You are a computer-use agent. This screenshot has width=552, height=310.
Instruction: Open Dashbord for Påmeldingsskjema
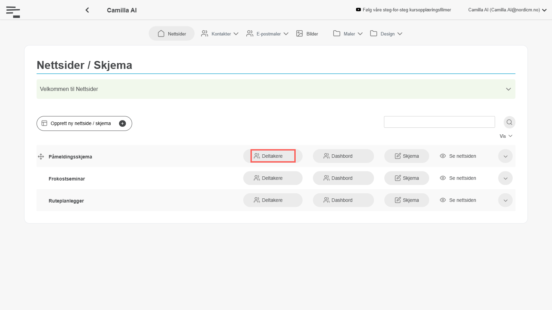pos(343,156)
